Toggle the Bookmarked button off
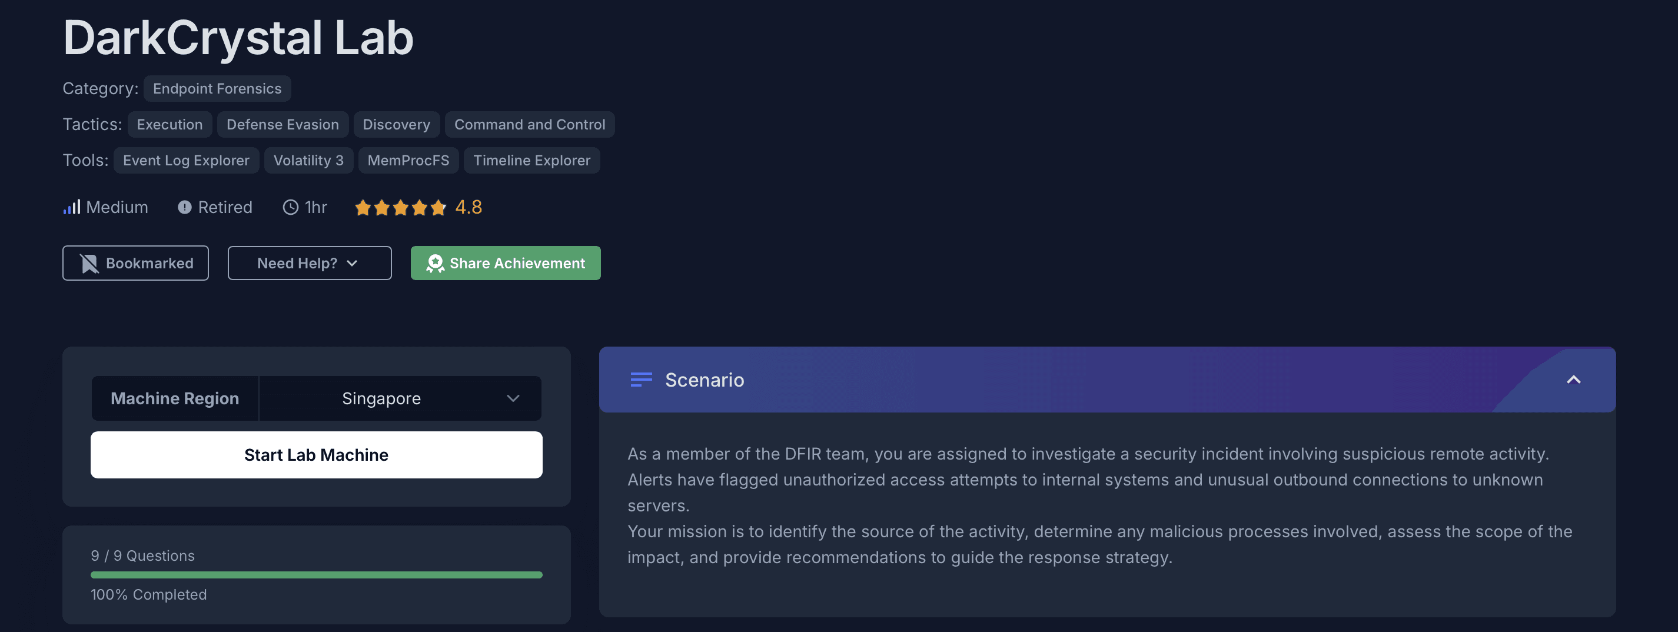 [x=135, y=263]
